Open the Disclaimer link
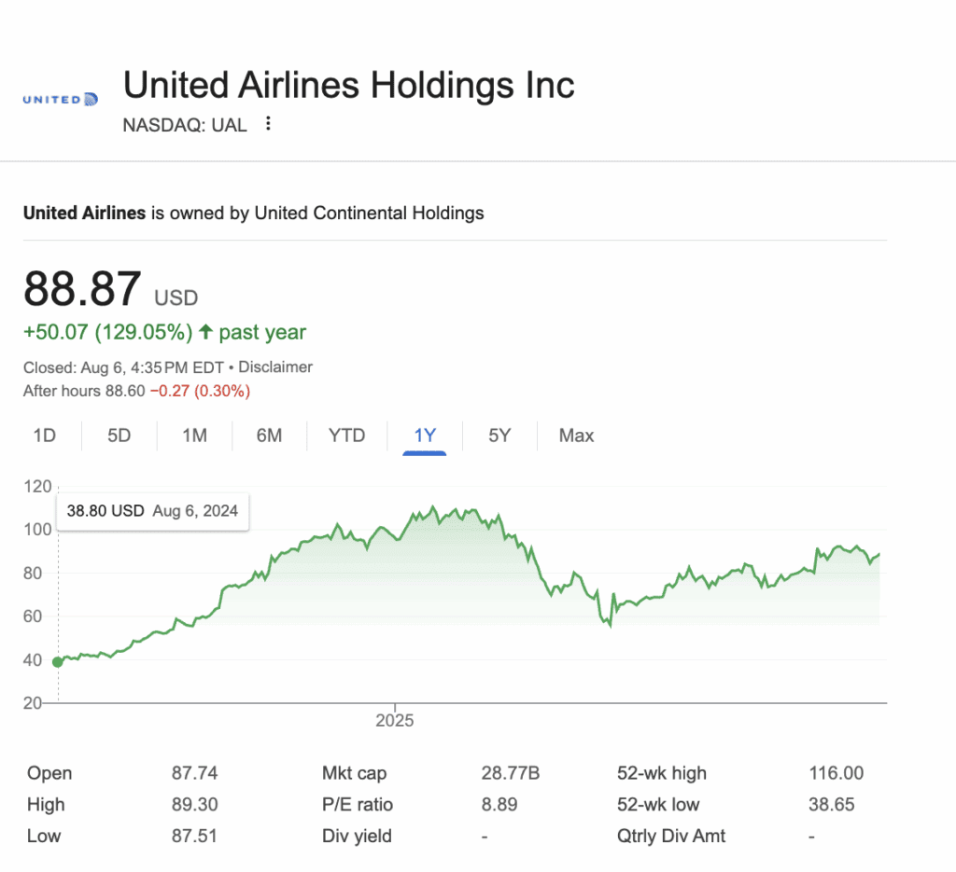 tap(275, 367)
